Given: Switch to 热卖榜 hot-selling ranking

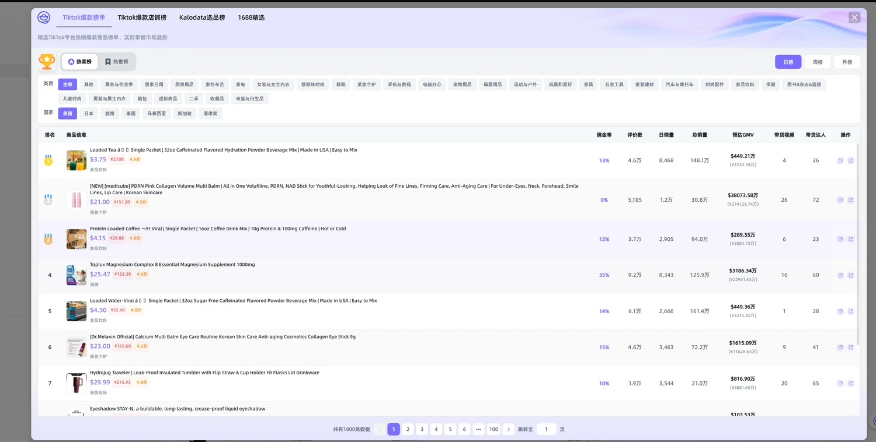Looking at the screenshot, I should tap(80, 62).
